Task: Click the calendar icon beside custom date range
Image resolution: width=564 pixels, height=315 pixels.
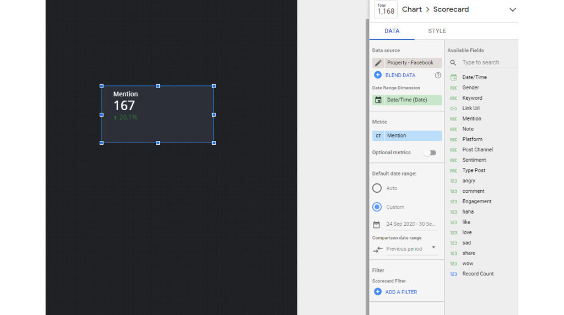Action: tap(377, 225)
